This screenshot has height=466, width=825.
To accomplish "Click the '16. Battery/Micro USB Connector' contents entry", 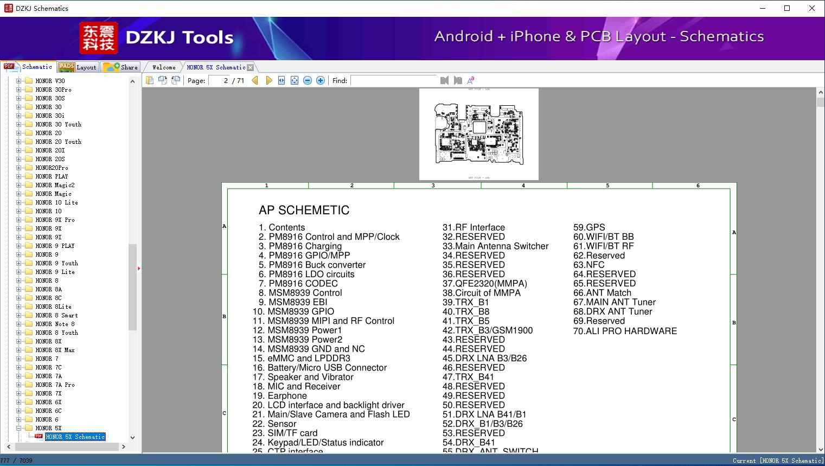I will [x=319, y=368].
